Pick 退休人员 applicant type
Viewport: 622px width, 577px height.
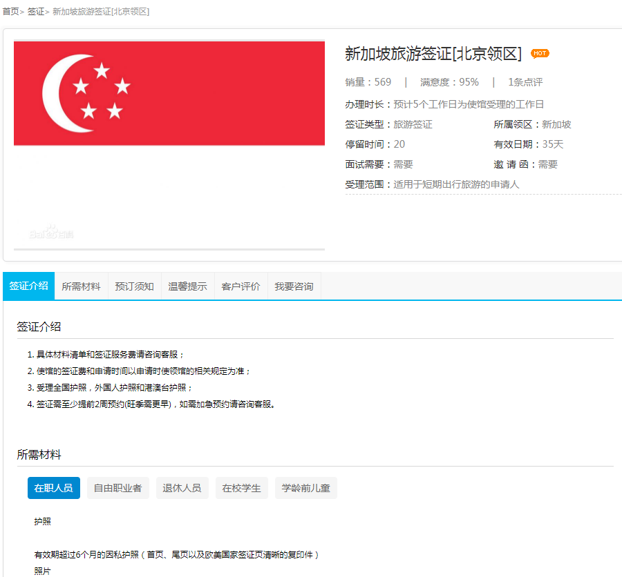(182, 488)
